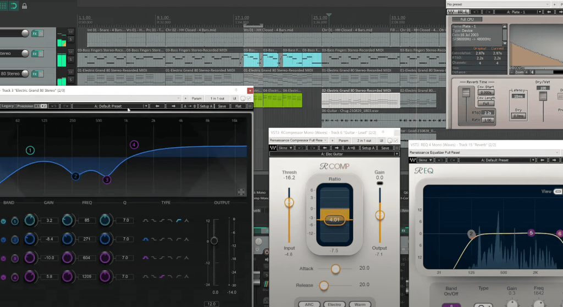Save the preset in Electric Grand EQ
This screenshot has width=563, height=307.
222,106
